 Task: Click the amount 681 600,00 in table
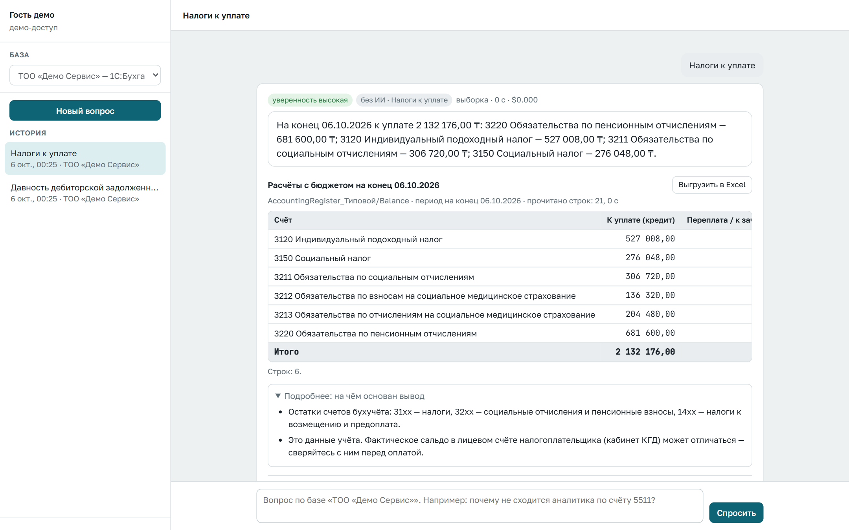(650, 333)
